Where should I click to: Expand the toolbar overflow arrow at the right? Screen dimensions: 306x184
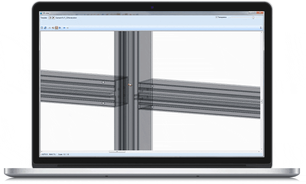[x=261, y=28]
